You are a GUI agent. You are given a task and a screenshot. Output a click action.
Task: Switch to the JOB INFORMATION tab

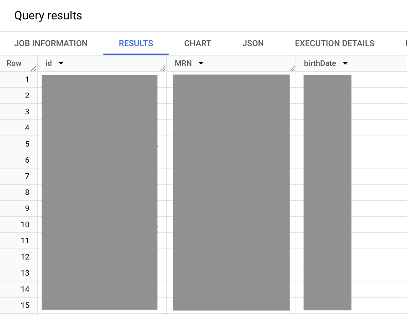(51, 43)
